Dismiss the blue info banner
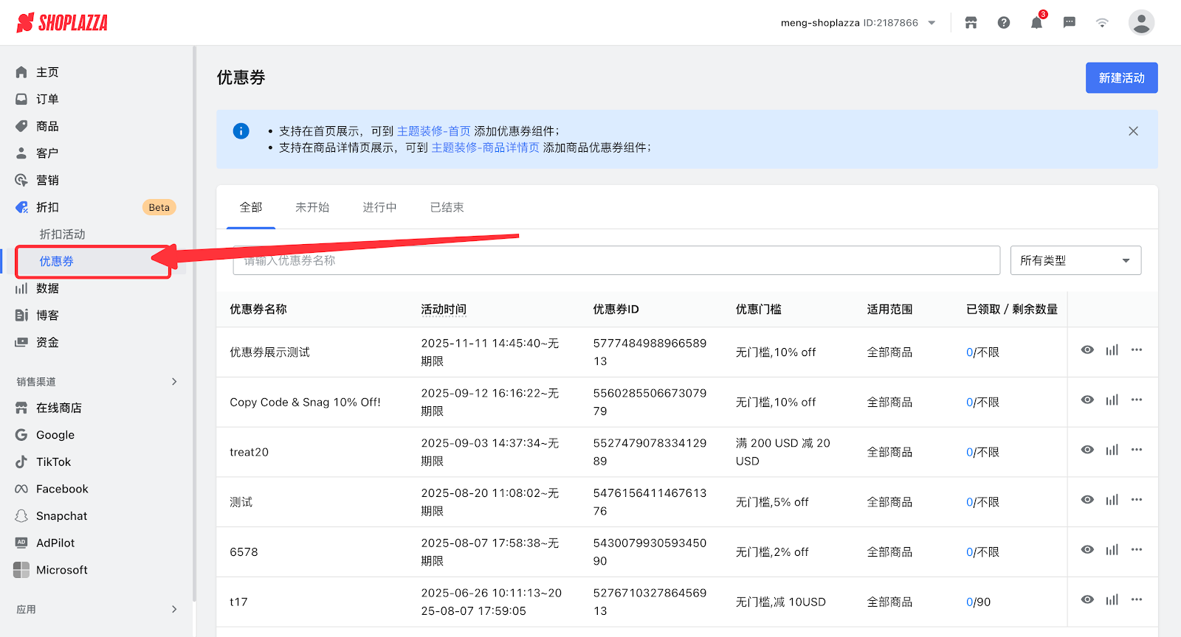Image resolution: width=1181 pixels, height=637 pixels. click(1133, 131)
